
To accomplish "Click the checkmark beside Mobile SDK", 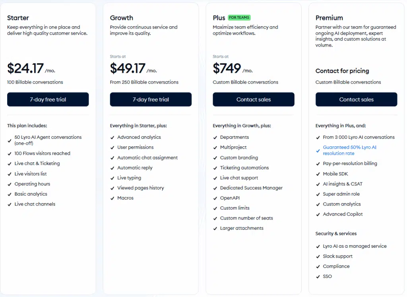I will coord(318,174).
